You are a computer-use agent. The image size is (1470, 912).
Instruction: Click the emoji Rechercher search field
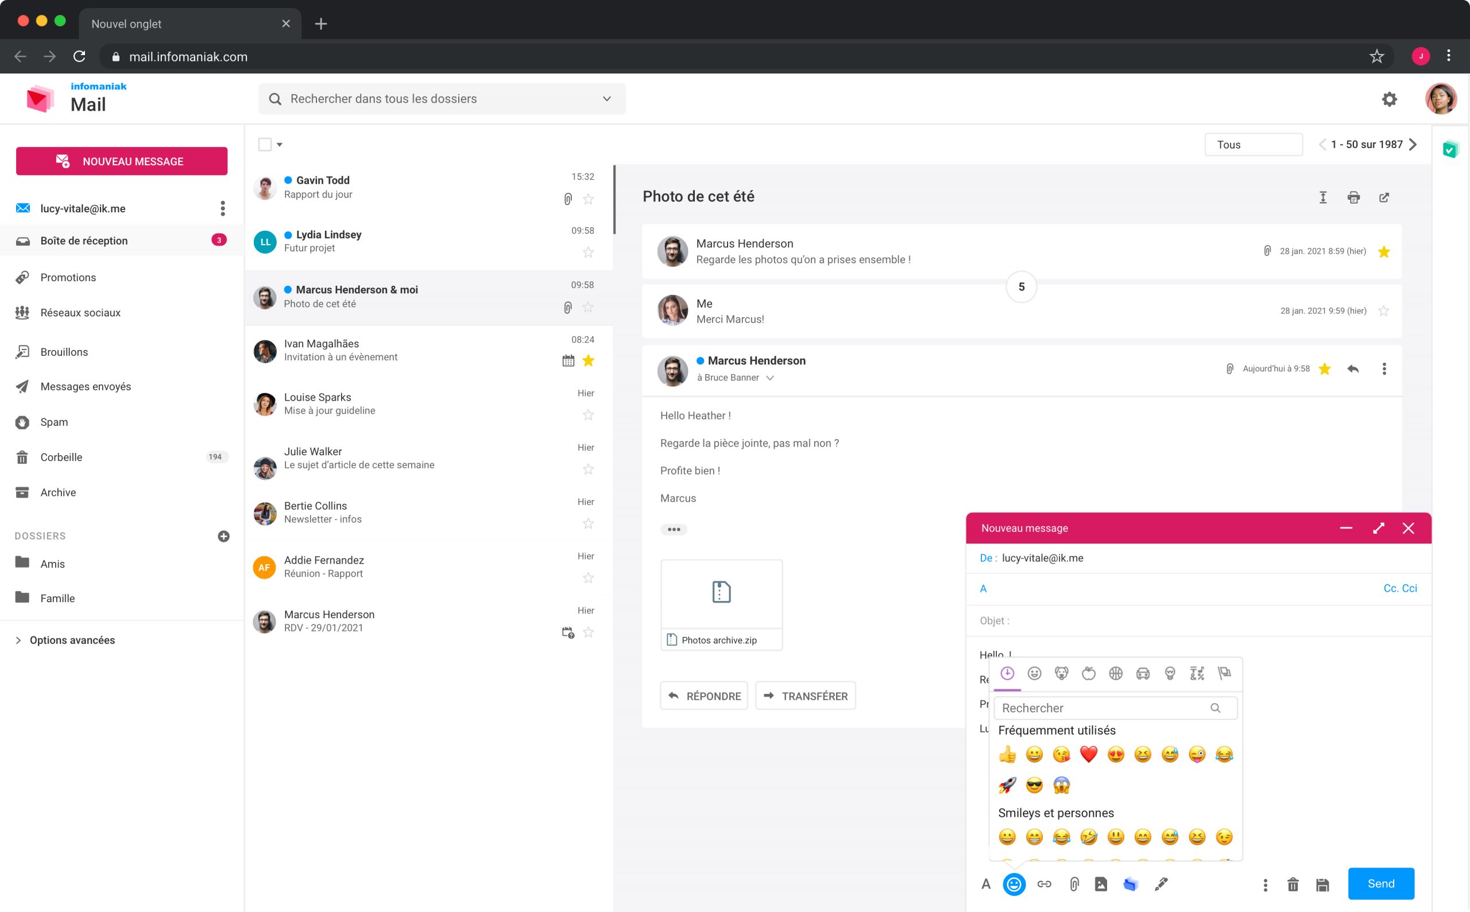click(x=1115, y=708)
